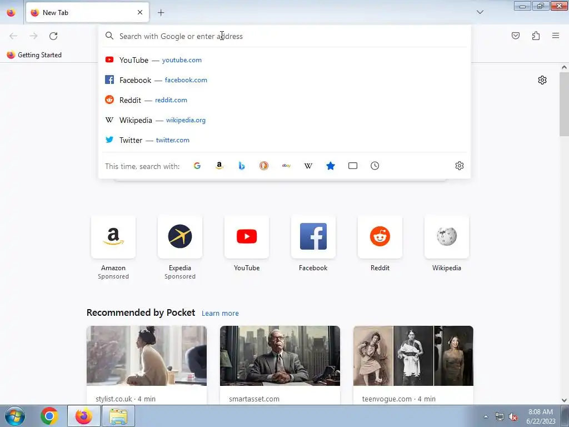This screenshot has width=569, height=427.
Task: Open search settings gear in the dropdown
Action: point(460,166)
